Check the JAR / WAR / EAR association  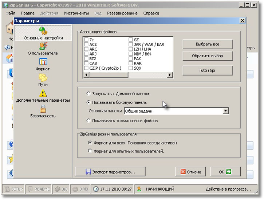click(x=131, y=44)
